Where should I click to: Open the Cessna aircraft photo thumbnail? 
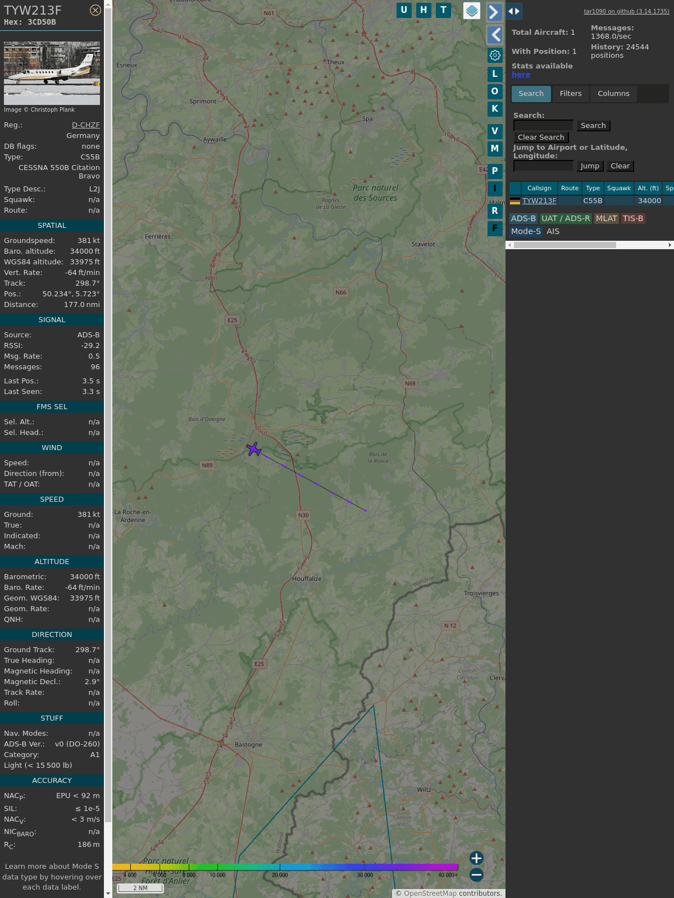point(52,73)
